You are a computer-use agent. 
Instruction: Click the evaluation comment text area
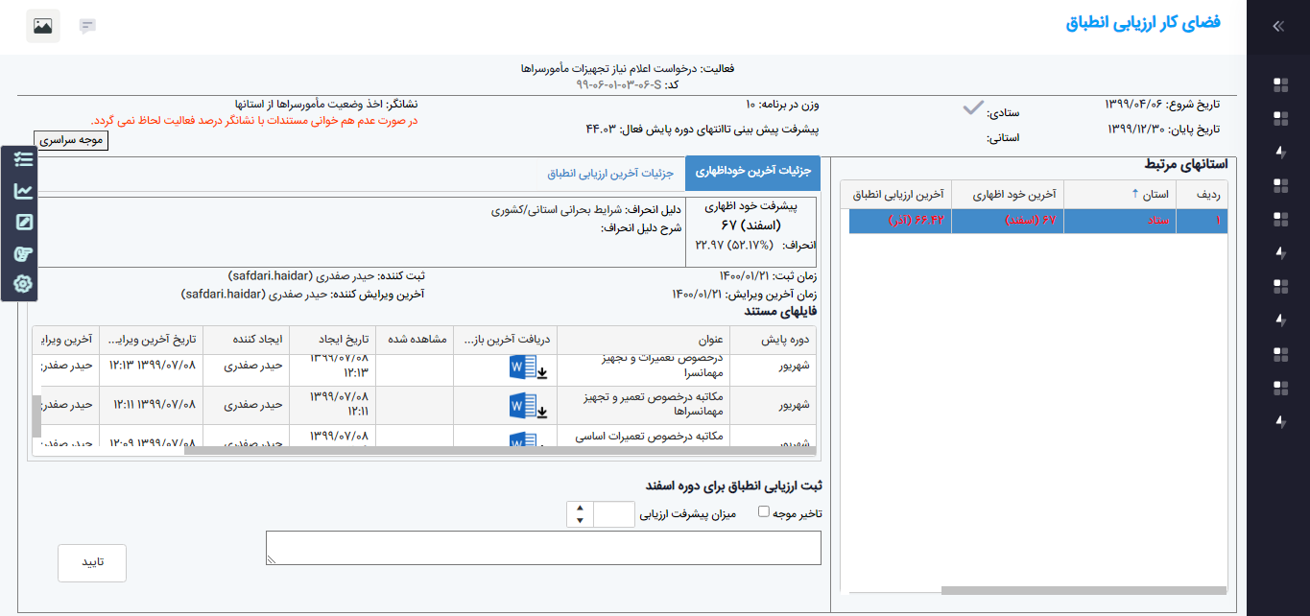click(543, 548)
